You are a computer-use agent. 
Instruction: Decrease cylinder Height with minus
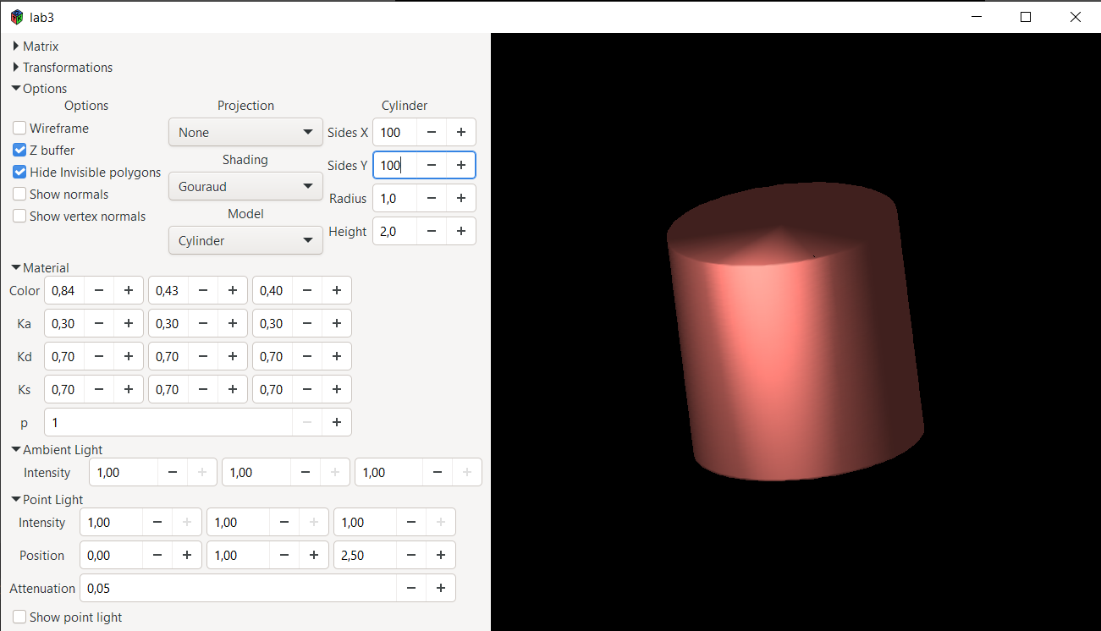432,231
